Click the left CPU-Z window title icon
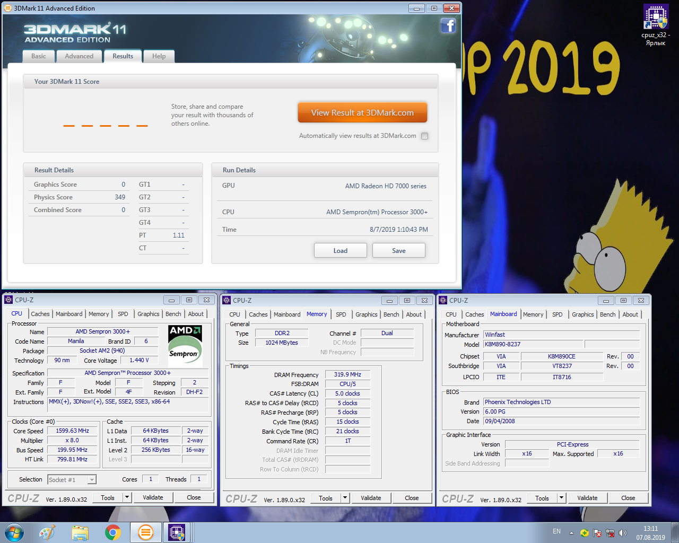 point(8,300)
